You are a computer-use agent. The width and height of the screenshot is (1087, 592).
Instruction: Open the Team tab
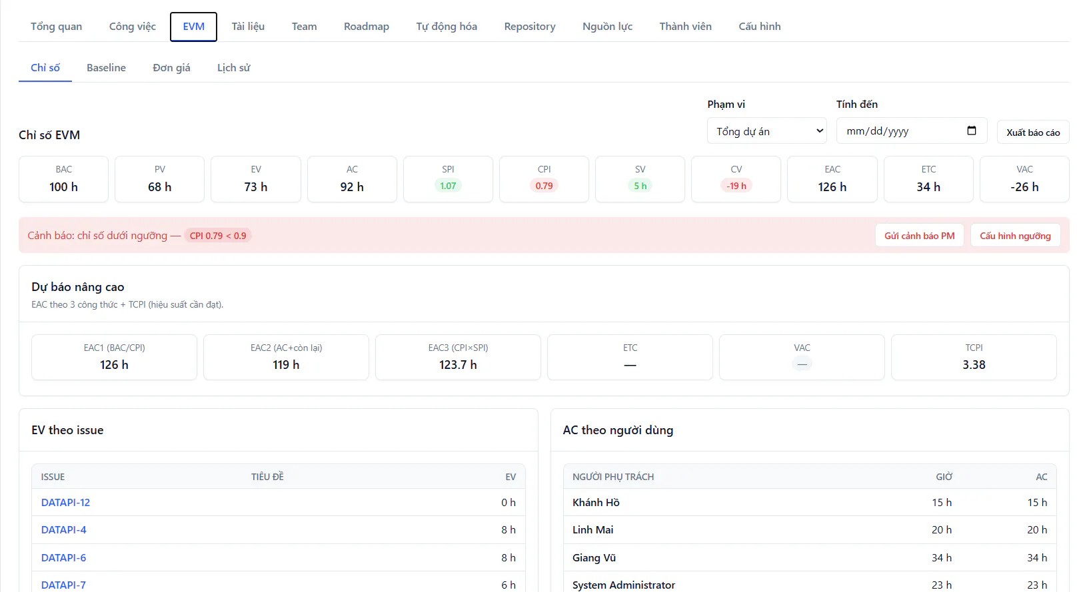pyautogui.click(x=305, y=27)
